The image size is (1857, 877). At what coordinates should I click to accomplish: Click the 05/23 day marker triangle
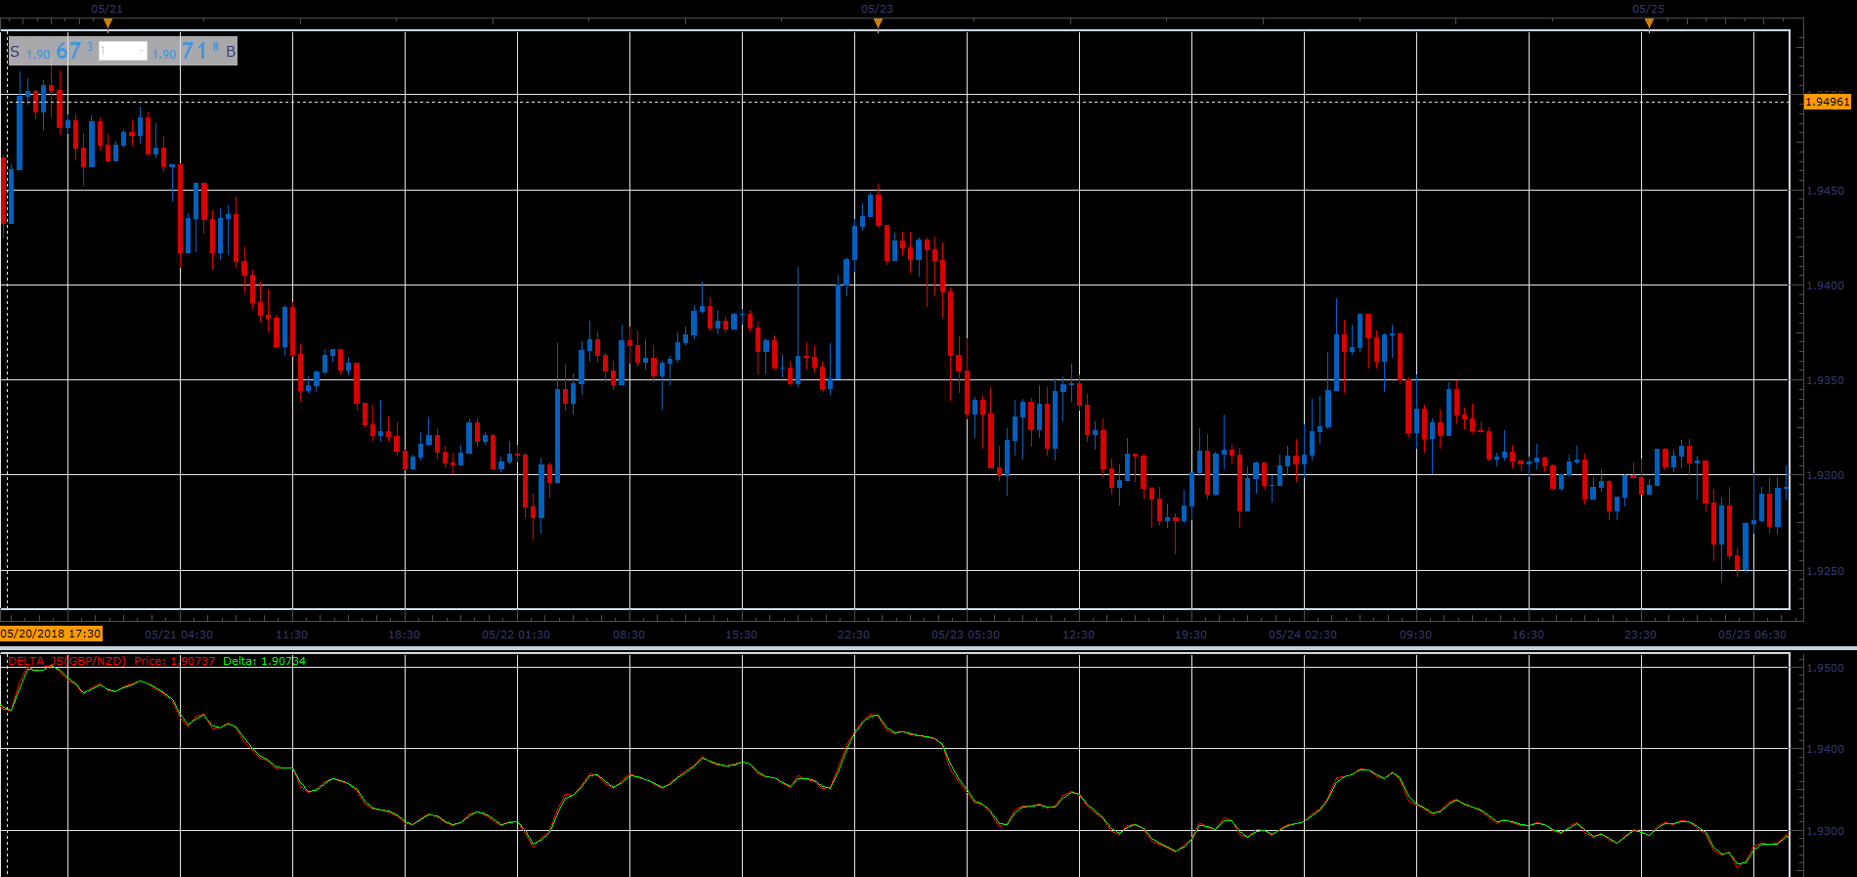(878, 23)
